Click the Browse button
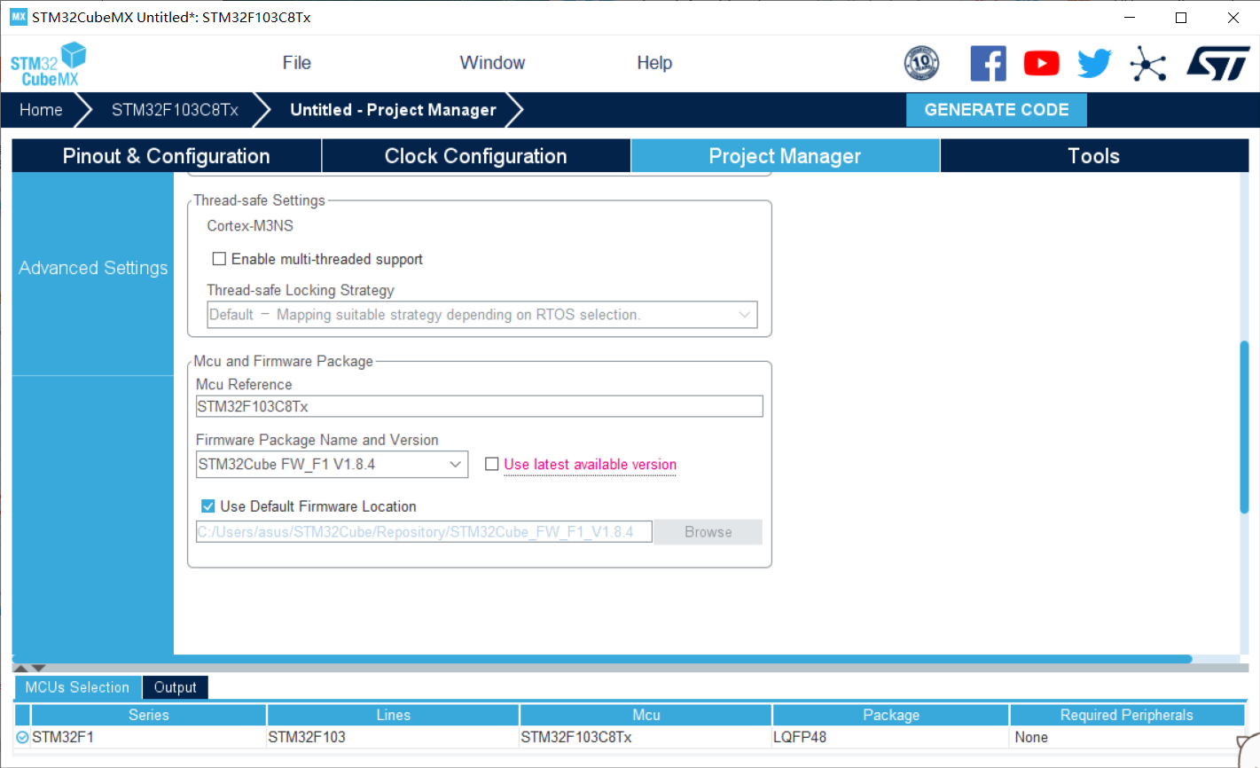This screenshot has height=768, width=1260. 708,532
